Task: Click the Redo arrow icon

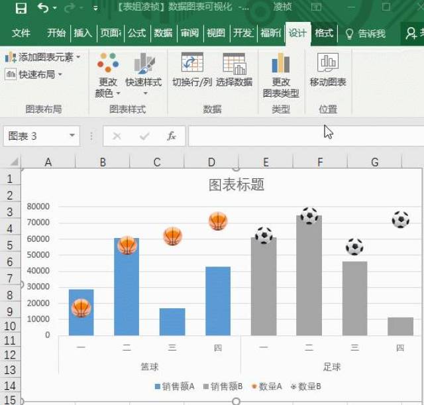Action: tap(70, 8)
